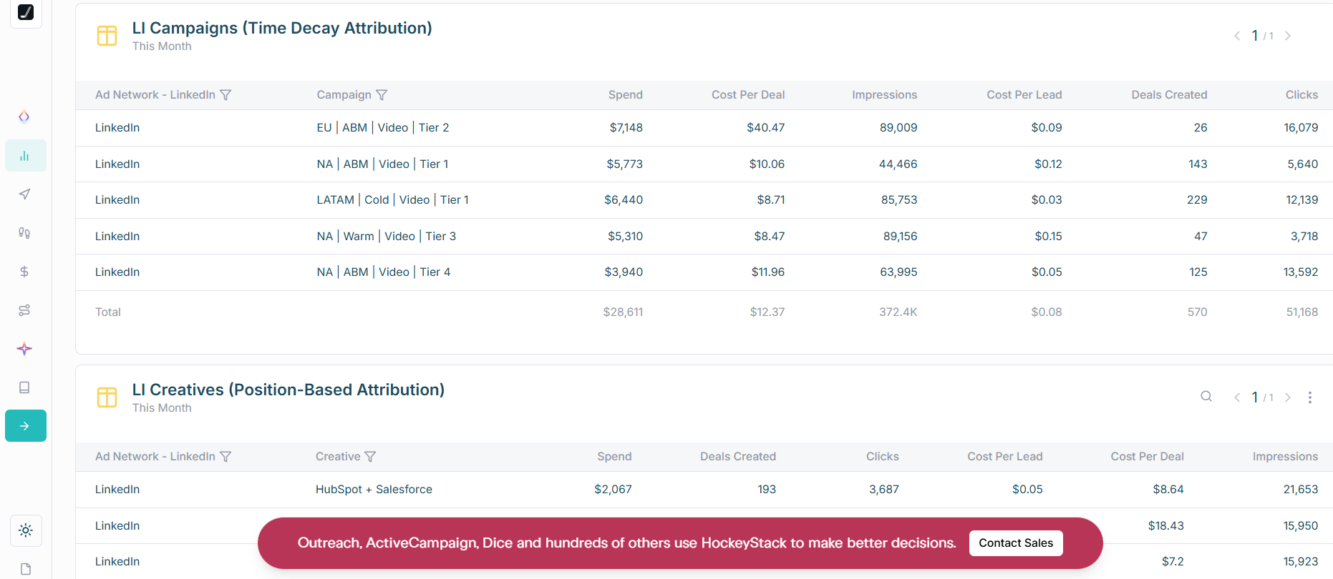
Task: Click the 16,079 clicks value
Action: 1301,127
